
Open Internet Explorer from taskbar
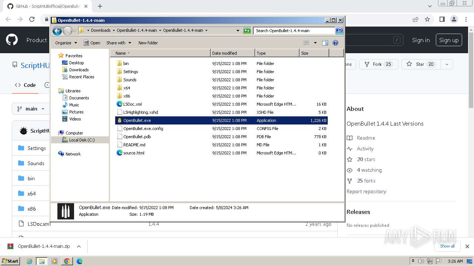(x=30, y=261)
